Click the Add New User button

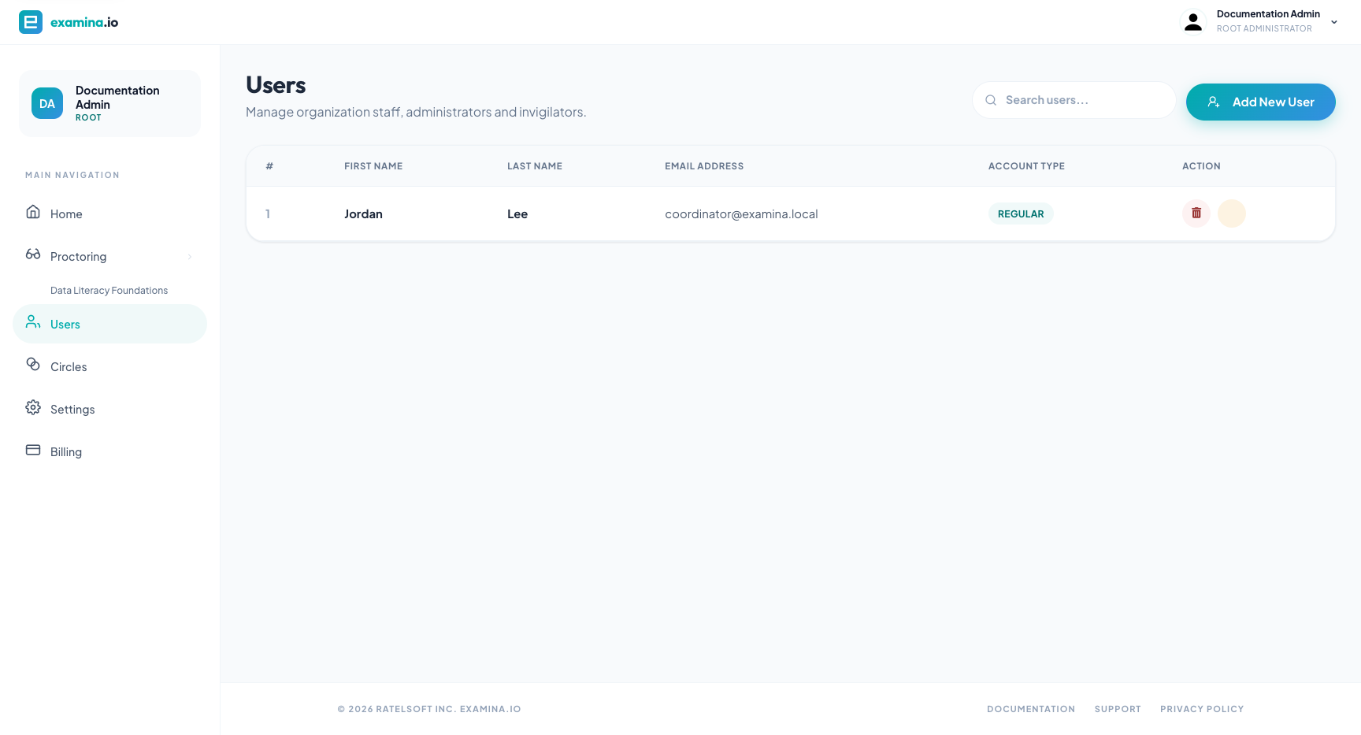pos(1260,102)
